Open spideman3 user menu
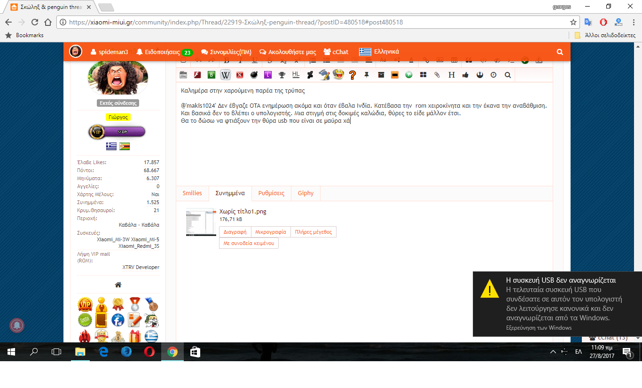This screenshot has width=642, height=388. pos(109,52)
